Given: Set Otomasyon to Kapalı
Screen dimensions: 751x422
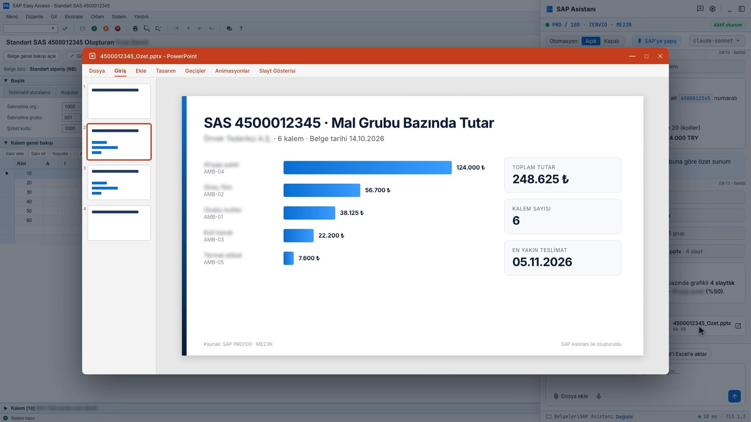Looking at the screenshot, I should (612, 41).
